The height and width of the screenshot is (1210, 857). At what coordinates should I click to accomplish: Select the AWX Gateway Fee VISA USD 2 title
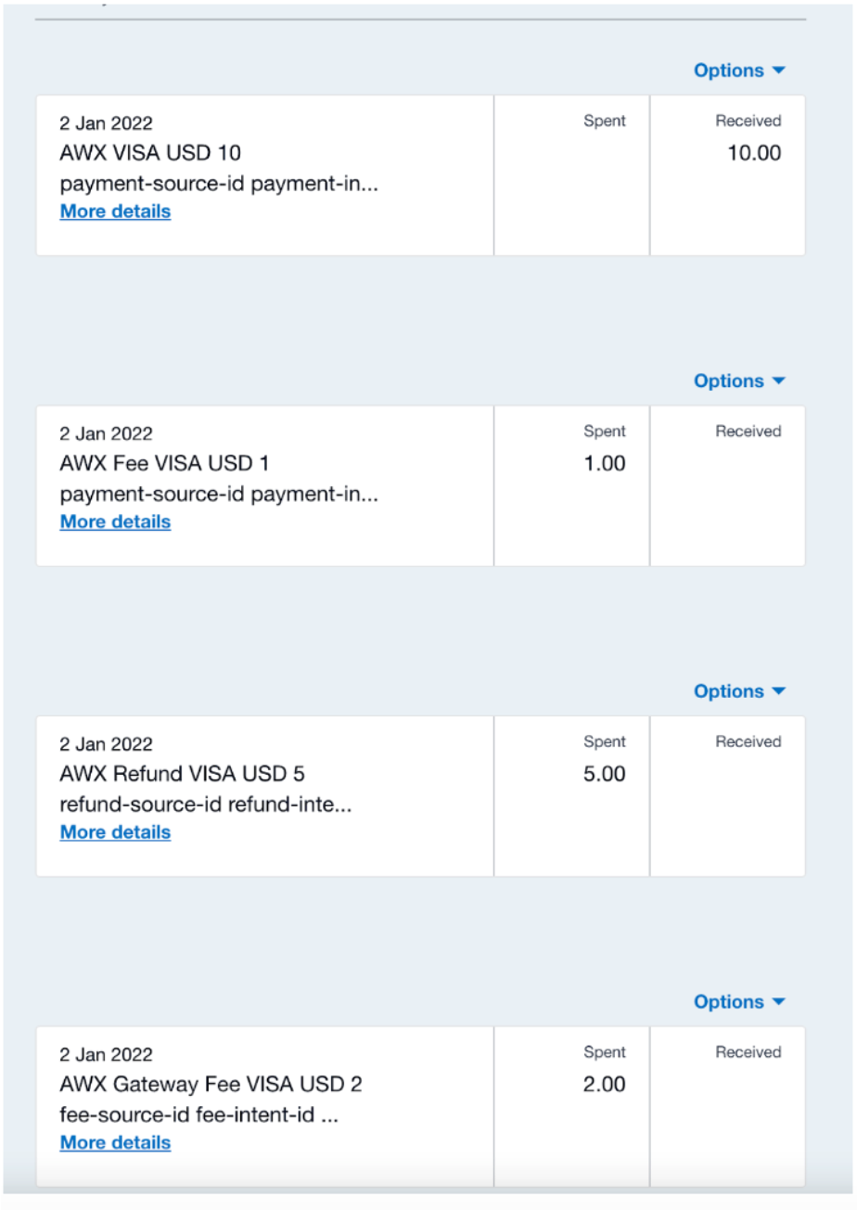coord(211,1084)
